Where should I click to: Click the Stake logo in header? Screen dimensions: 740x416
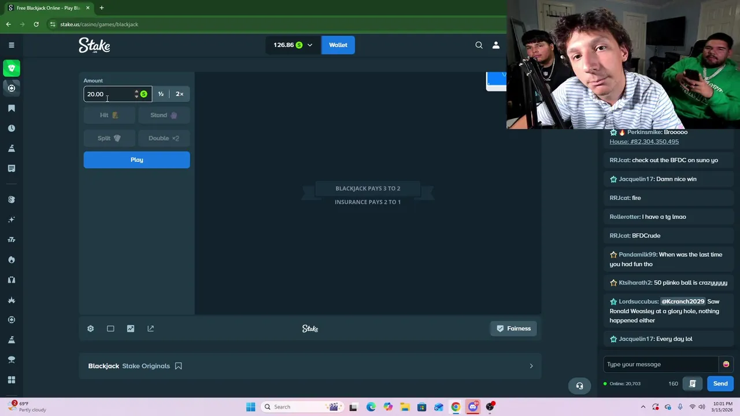pos(94,45)
